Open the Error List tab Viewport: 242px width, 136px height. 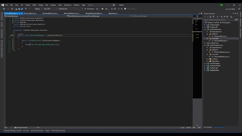(26, 130)
